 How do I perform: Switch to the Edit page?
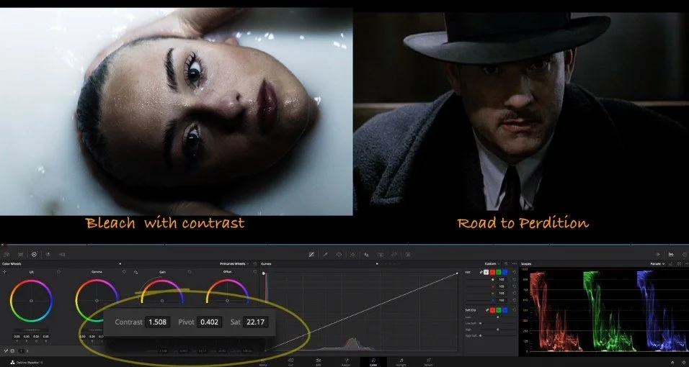pos(318,362)
